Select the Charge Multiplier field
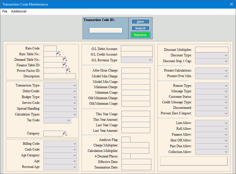236x174 pixels. tap(135, 145)
